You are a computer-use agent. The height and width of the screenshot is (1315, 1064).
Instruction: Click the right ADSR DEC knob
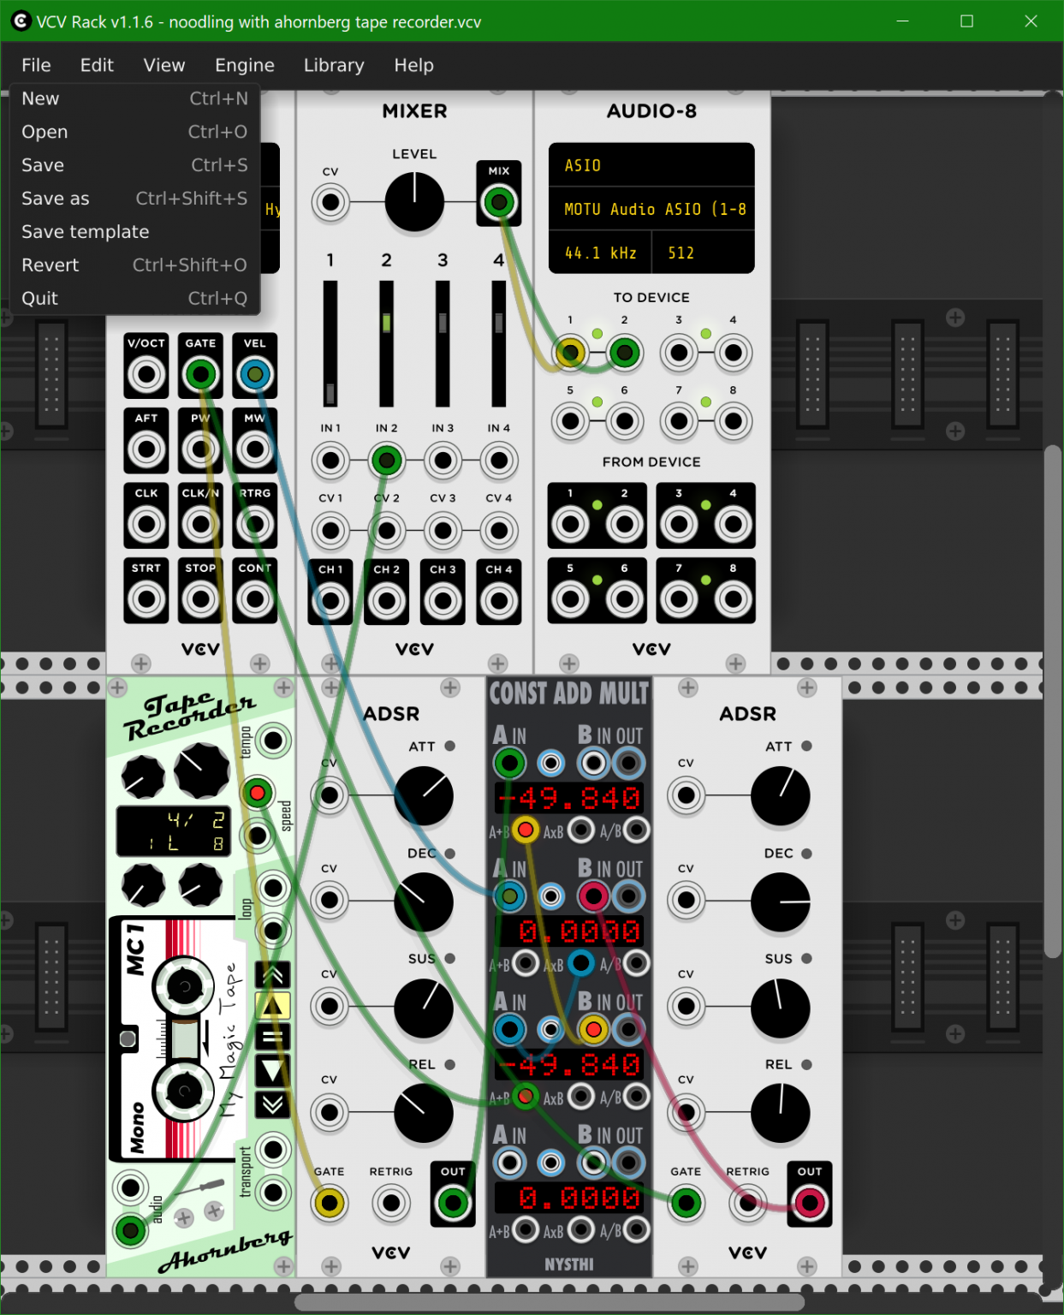[x=781, y=902]
